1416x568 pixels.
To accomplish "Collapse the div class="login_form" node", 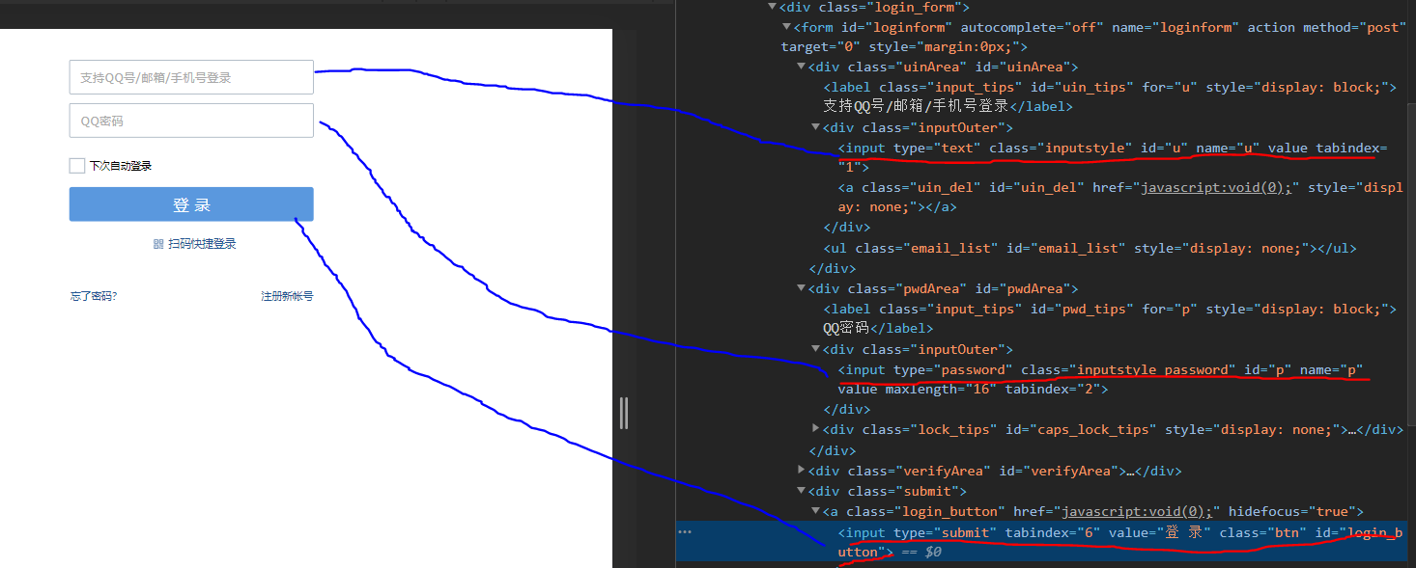I will [771, 7].
